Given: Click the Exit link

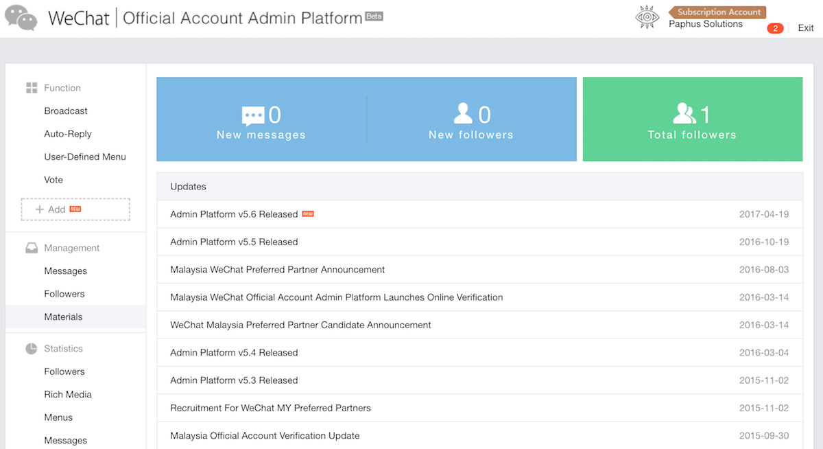Looking at the screenshot, I should tap(805, 28).
